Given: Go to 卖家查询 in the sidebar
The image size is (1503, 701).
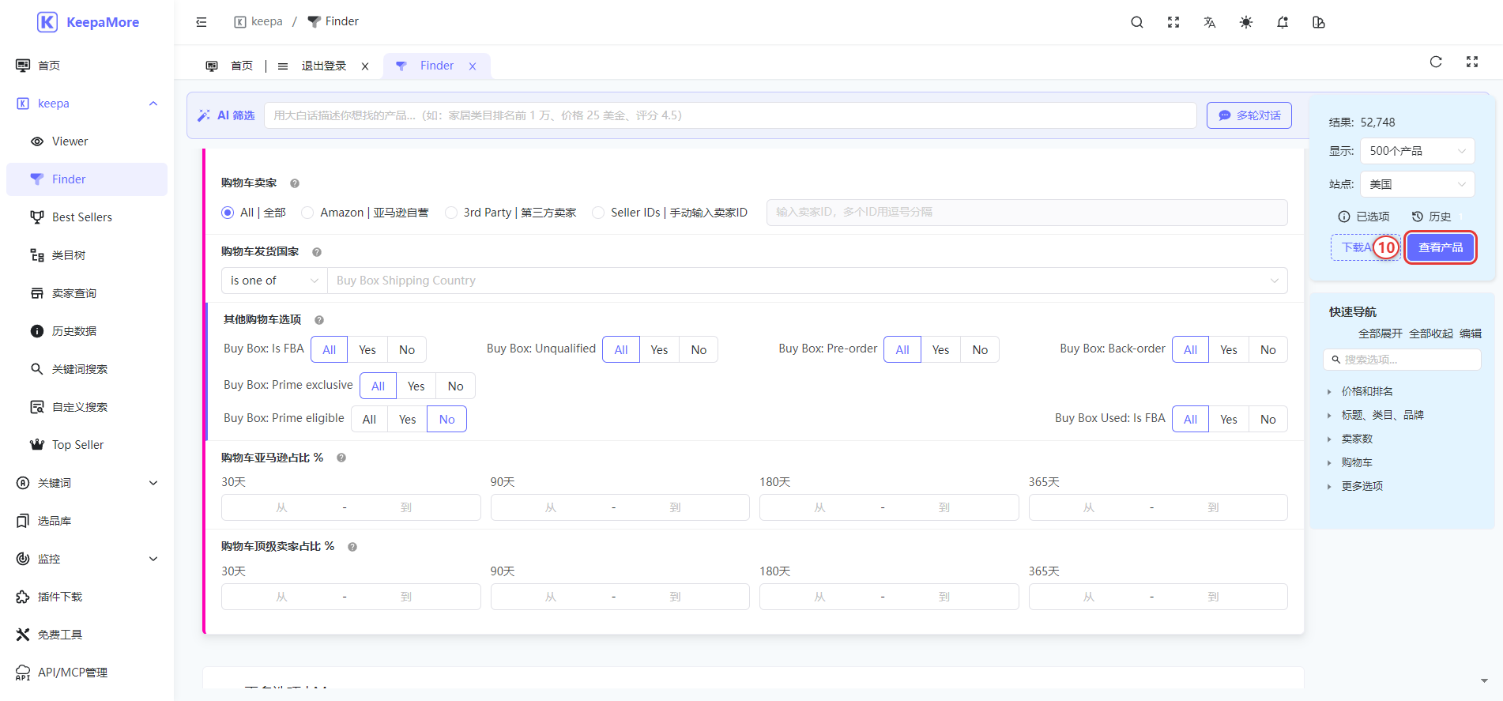Looking at the screenshot, I should 87,293.
